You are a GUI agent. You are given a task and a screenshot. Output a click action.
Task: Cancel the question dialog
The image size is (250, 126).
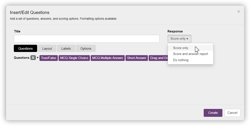point(232,113)
